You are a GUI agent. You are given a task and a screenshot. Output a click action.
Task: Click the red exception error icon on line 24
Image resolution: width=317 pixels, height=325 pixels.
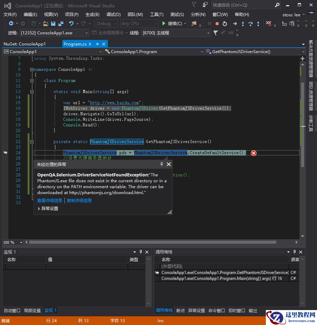[x=254, y=153]
